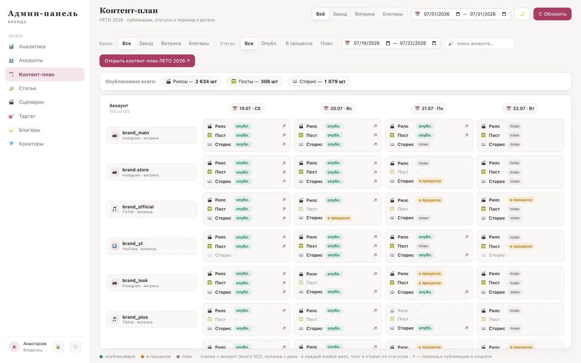This screenshot has height=363, width=581.
Task: Click the Обновить button
Action: (552, 14)
